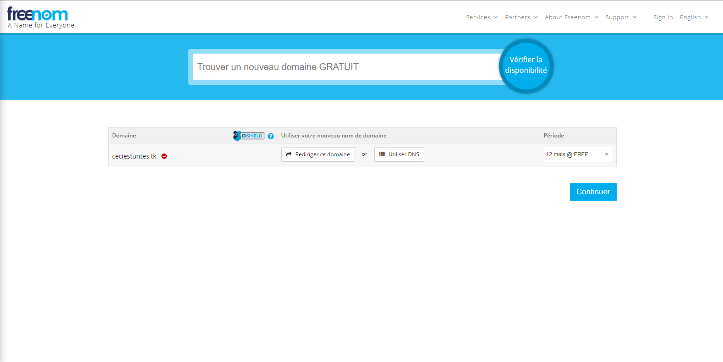Click the Période column header
This screenshot has height=362, width=723.
tap(553, 136)
